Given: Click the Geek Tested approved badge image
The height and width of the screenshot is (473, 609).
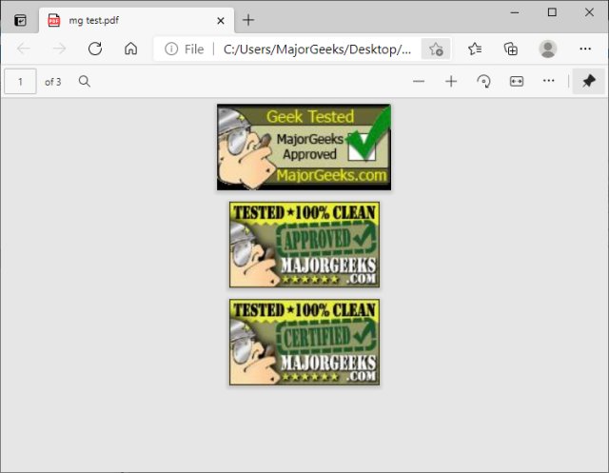Looking at the screenshot, I should click(x=304, y=148).
